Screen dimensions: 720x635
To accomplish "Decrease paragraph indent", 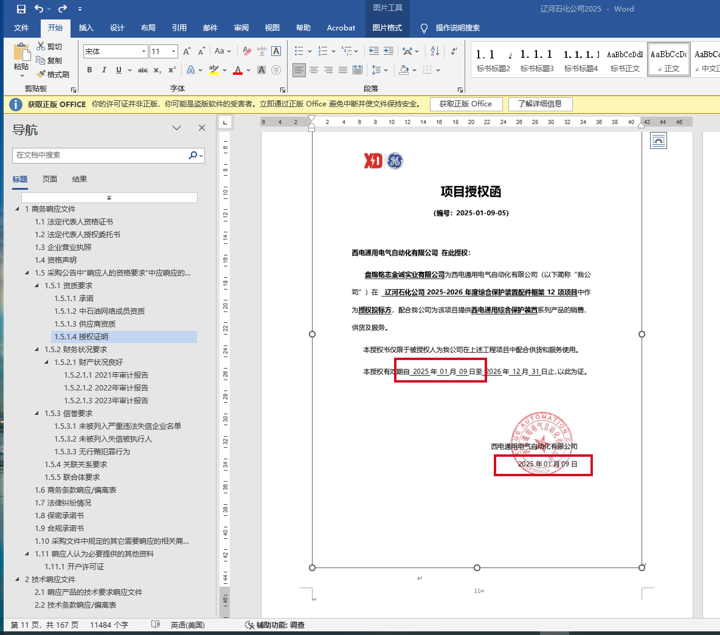I will 374,52.
